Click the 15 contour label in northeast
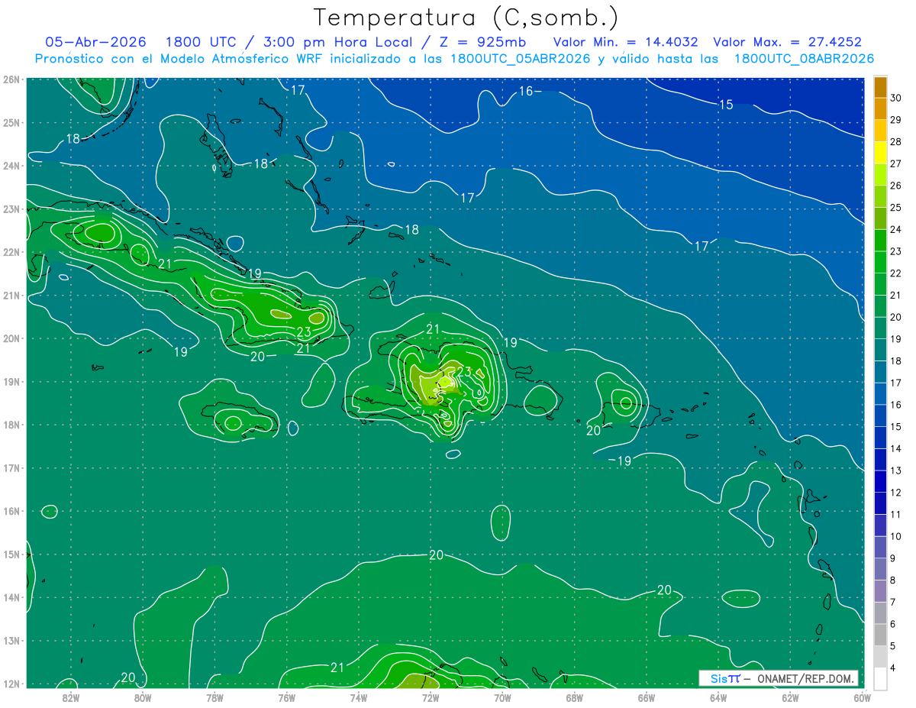 [726, 105]
